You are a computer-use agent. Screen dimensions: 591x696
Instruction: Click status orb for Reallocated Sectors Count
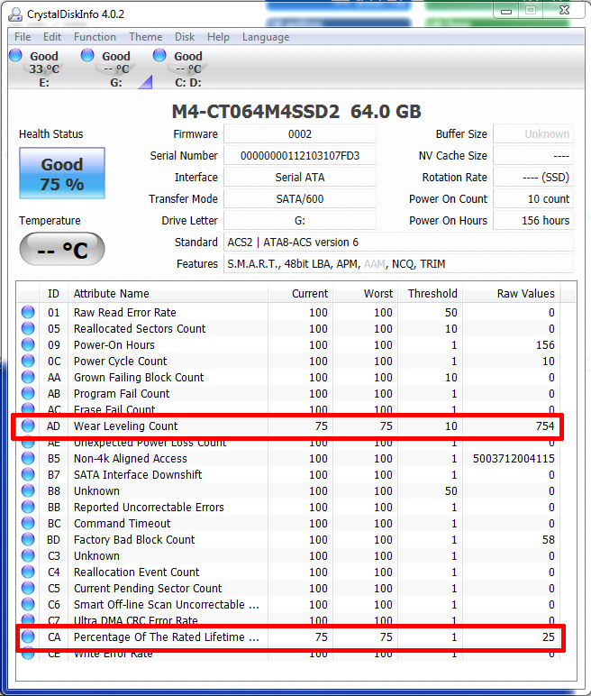28,328
